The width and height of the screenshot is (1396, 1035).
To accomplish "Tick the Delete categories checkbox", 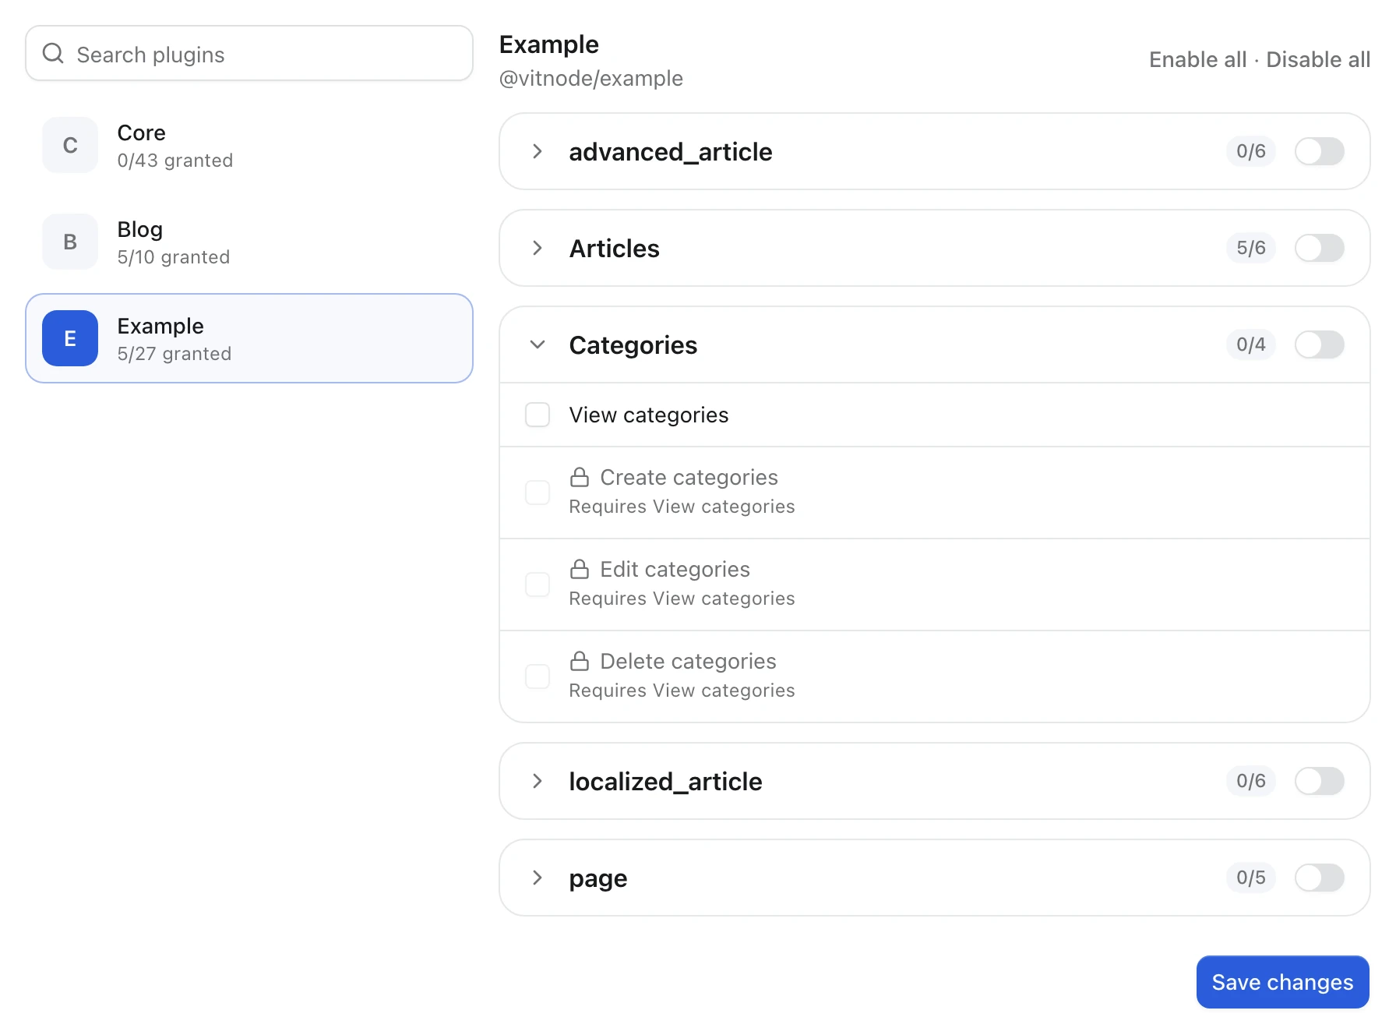I will tap(538, 676).
